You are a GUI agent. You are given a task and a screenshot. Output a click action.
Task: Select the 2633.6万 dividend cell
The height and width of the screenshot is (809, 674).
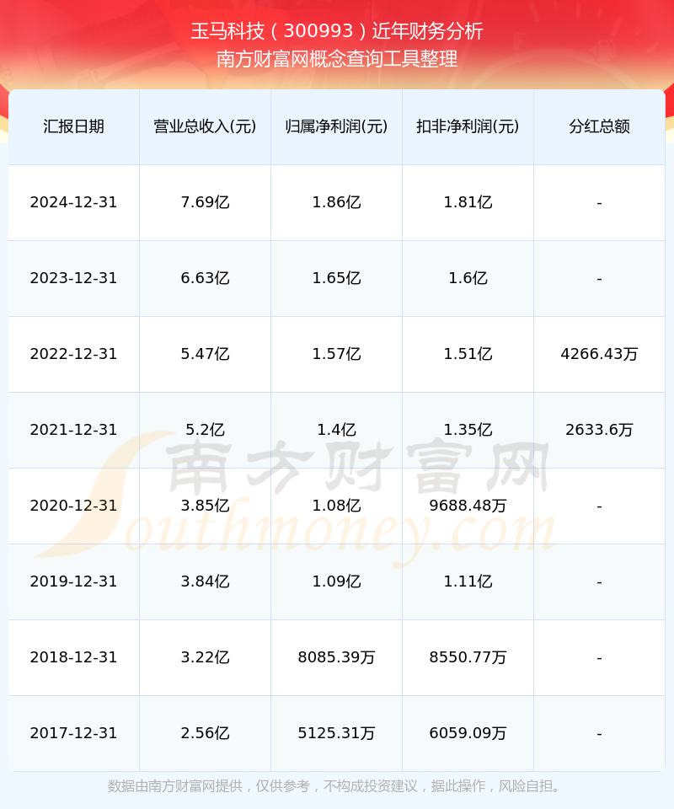tap(599, 430)
